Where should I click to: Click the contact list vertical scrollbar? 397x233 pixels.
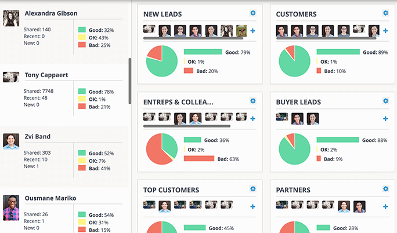click(130, 81)
